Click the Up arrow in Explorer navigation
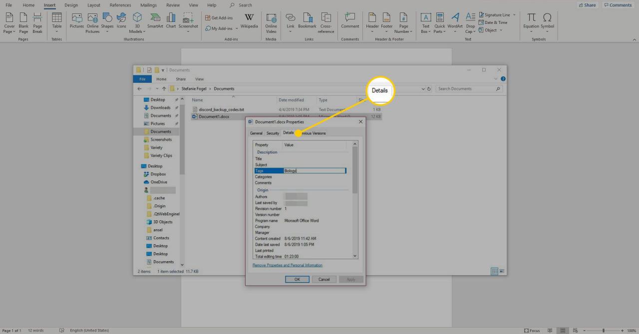The height and width of the screenshot is (334, 639). (164, 89)
